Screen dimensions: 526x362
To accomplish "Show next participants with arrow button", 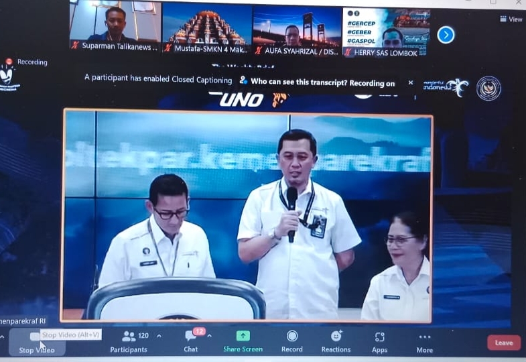I will coord(446,35).
